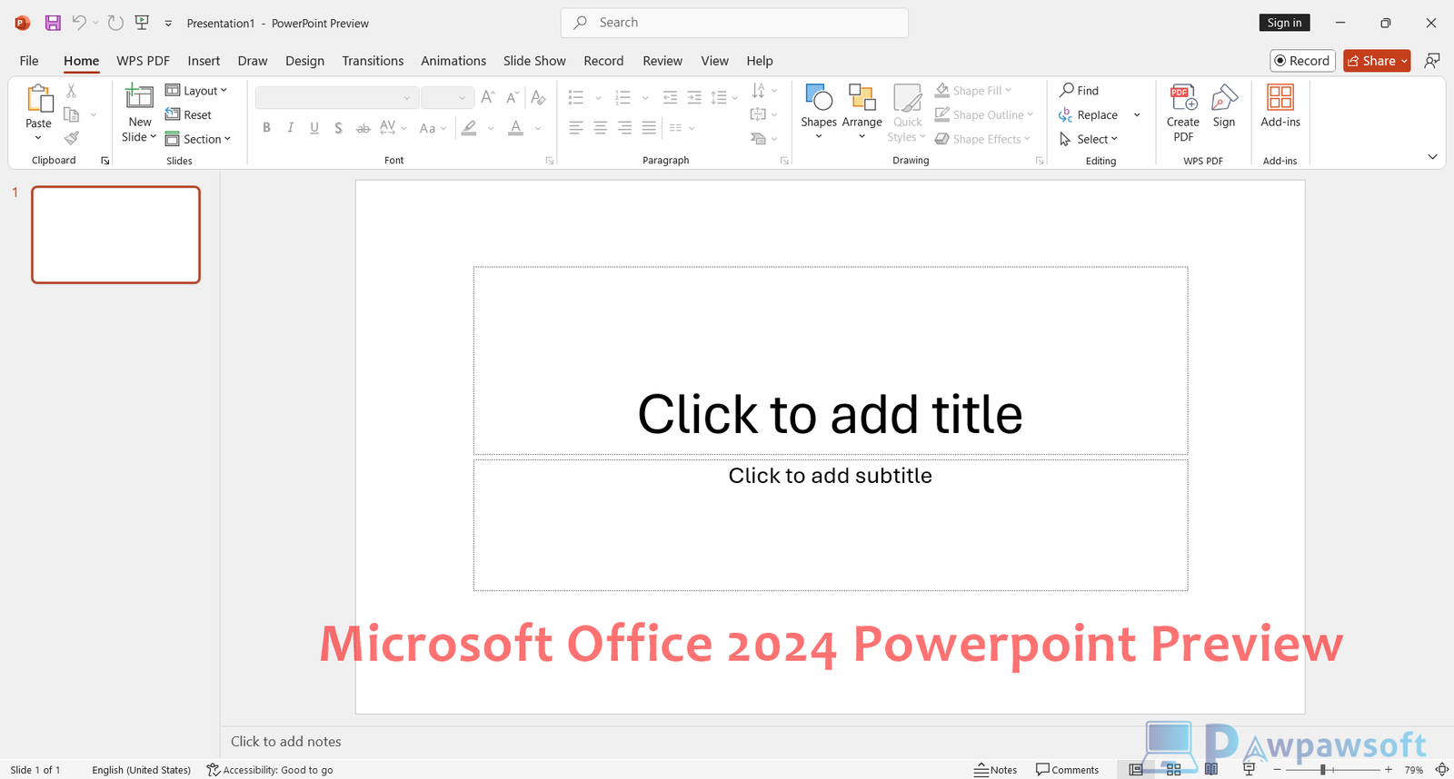Switch to the Design tab
Viewport: 1454px width, 779px height.
tap(304, 61)
